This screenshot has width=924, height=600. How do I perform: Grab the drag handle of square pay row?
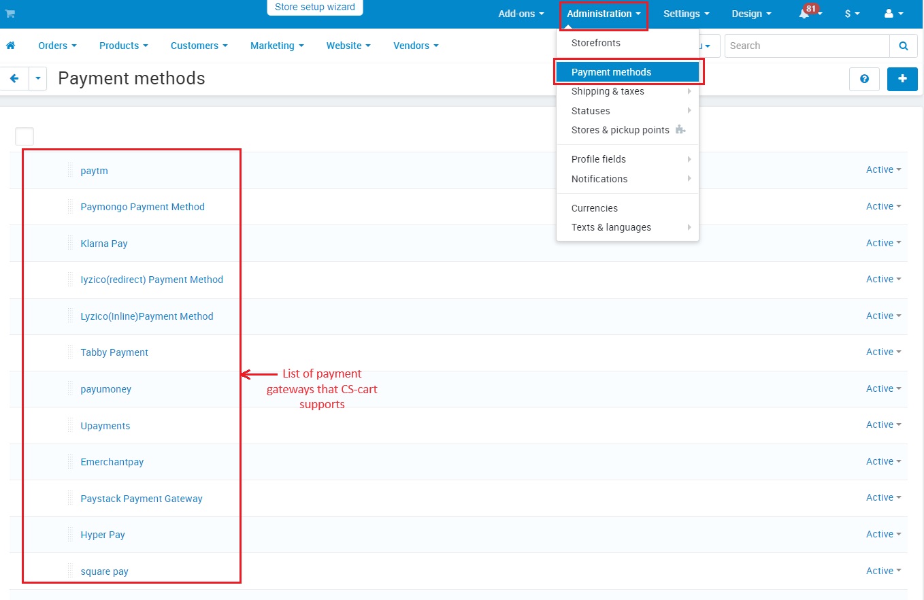[70, 571]
